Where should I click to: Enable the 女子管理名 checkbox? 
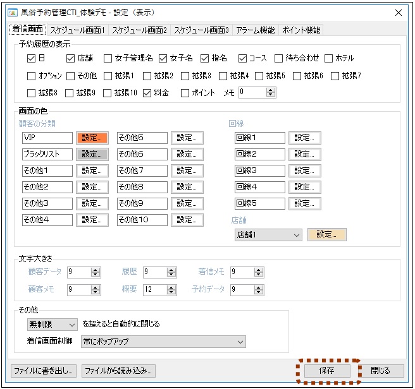108,59
